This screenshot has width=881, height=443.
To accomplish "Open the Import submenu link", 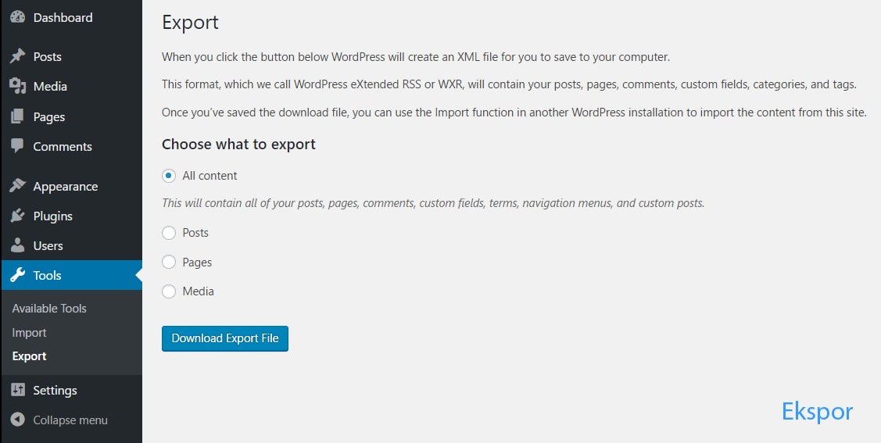I will [x=29, y=332].
